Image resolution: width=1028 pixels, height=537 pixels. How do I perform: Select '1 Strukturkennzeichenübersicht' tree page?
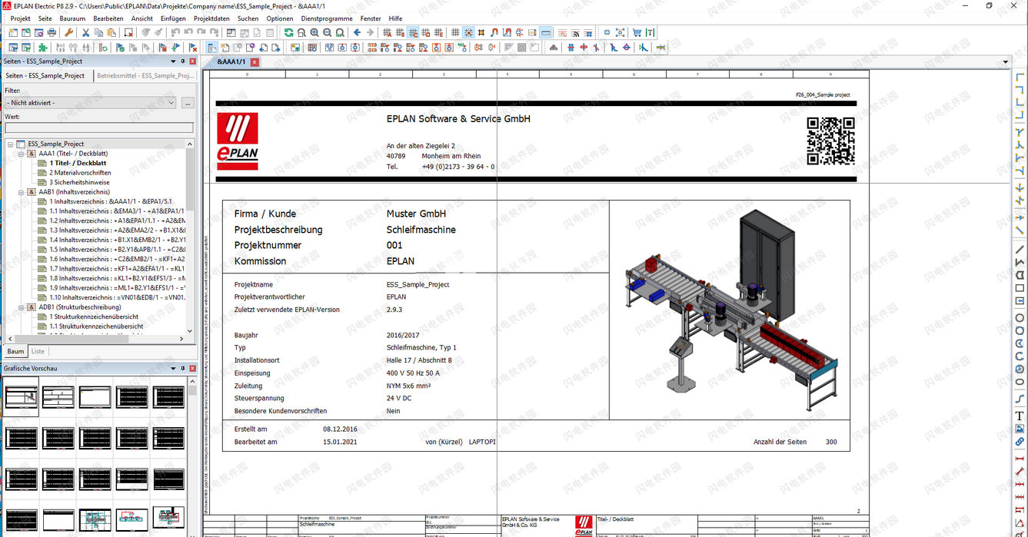point(94,317)
